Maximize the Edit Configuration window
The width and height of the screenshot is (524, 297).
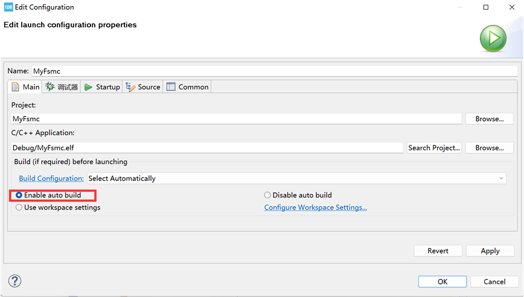486,7
